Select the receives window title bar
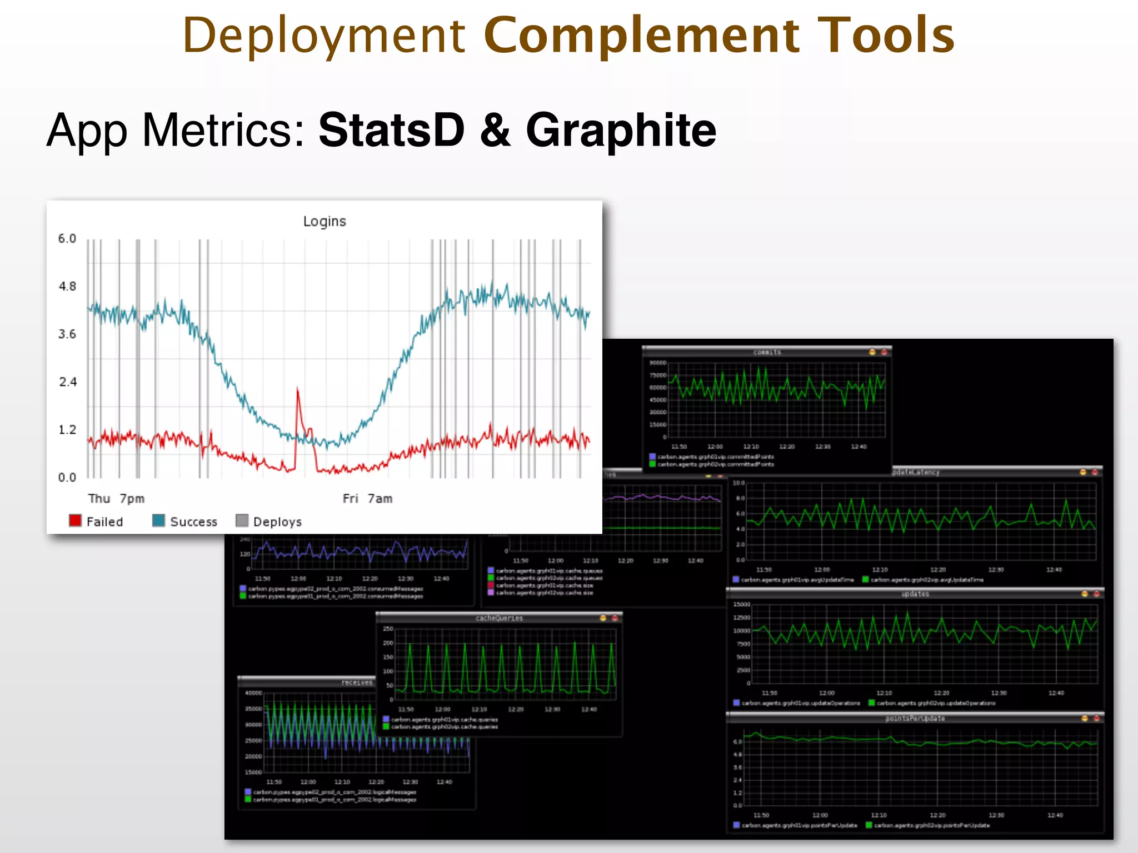The width and height of the screenshot is (1138, 853). pyautogui.click(x=307, y=682)
